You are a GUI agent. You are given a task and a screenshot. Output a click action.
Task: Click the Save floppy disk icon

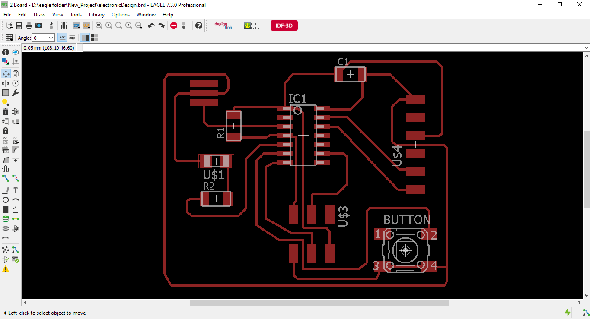[x=19, y=25]
